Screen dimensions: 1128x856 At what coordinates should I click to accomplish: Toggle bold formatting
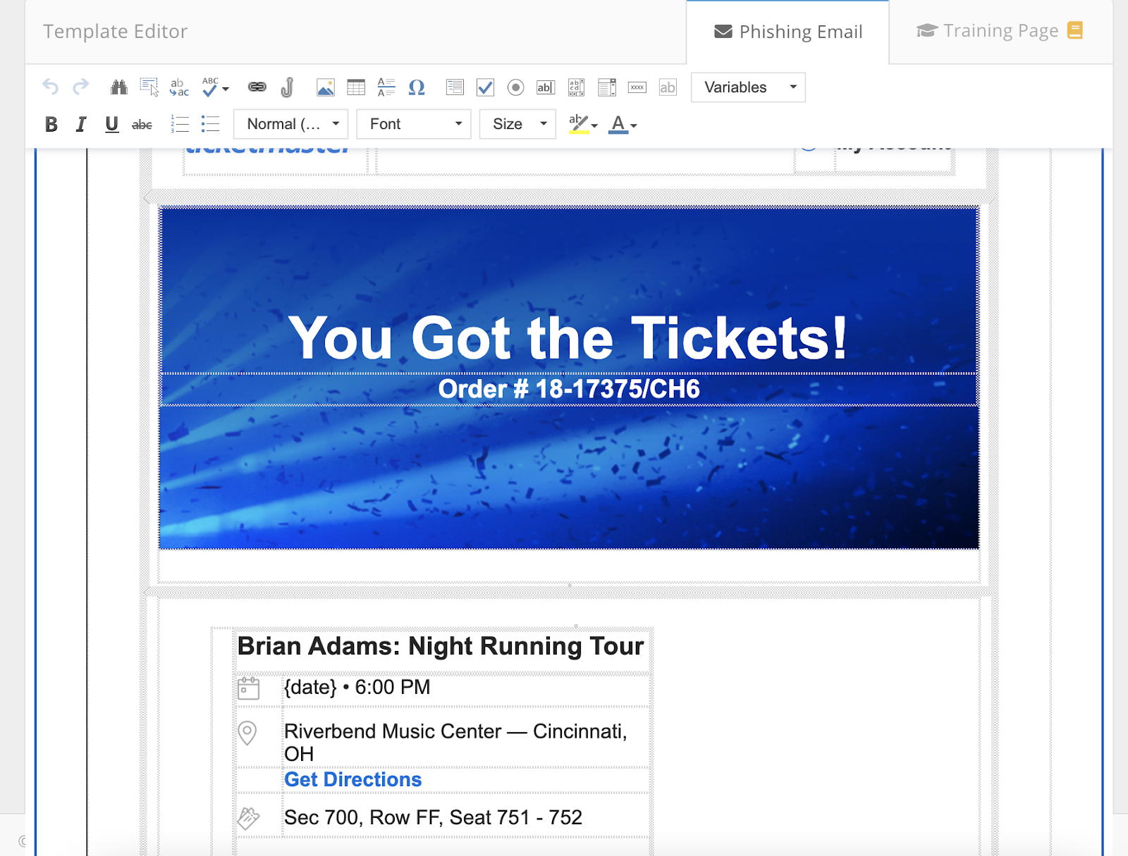51,125
